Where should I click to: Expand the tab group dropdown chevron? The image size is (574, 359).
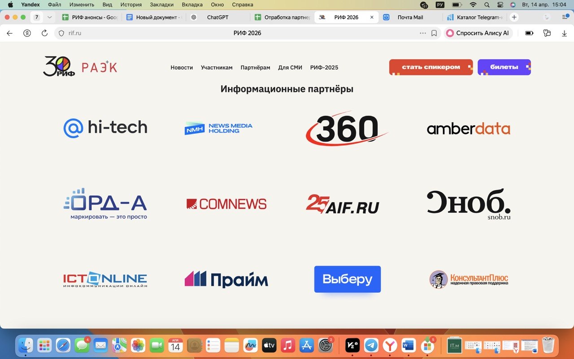(49, 18)
